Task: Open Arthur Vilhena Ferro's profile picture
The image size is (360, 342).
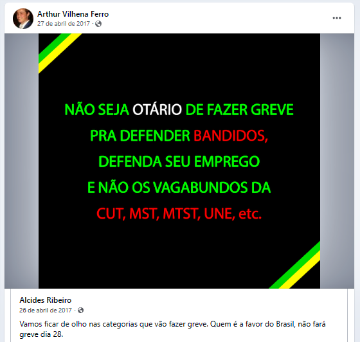Action: [x=23, y=19]
